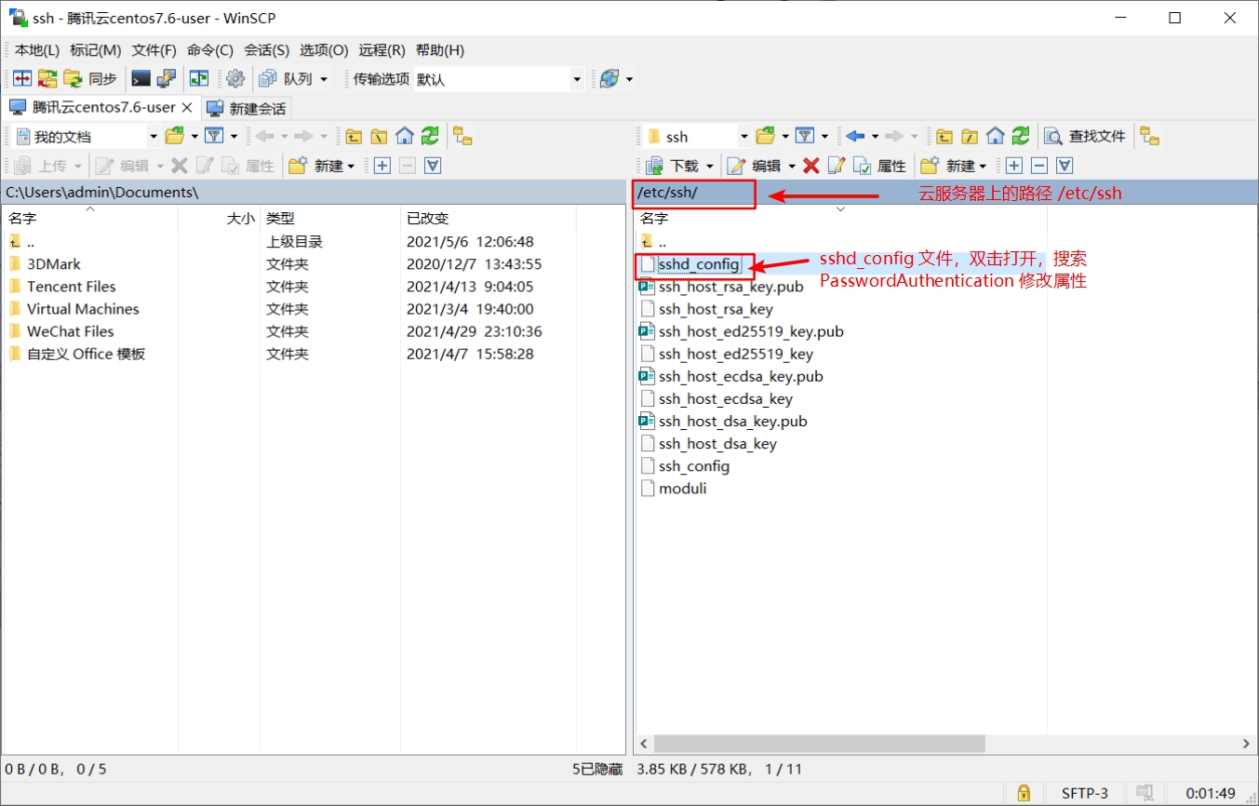Open preferences gear icon
This screenshot has height=806, width=1259.
point(235,79)
